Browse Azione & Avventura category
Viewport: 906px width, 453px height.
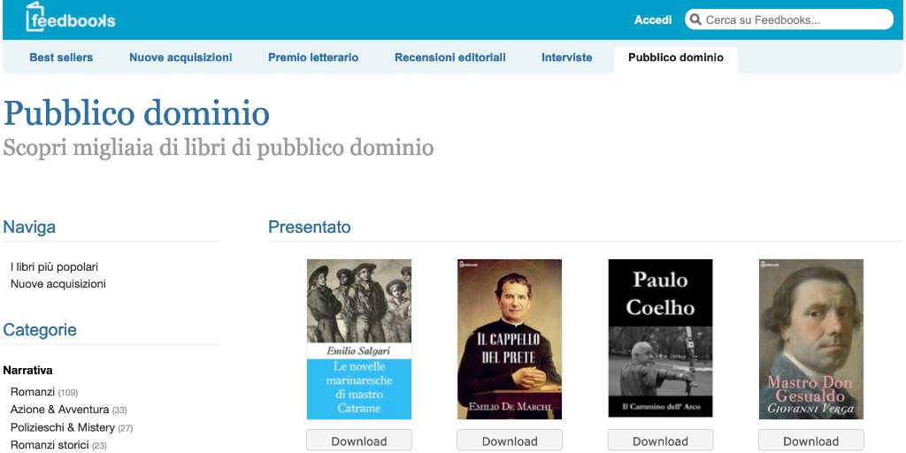point(59,410)
